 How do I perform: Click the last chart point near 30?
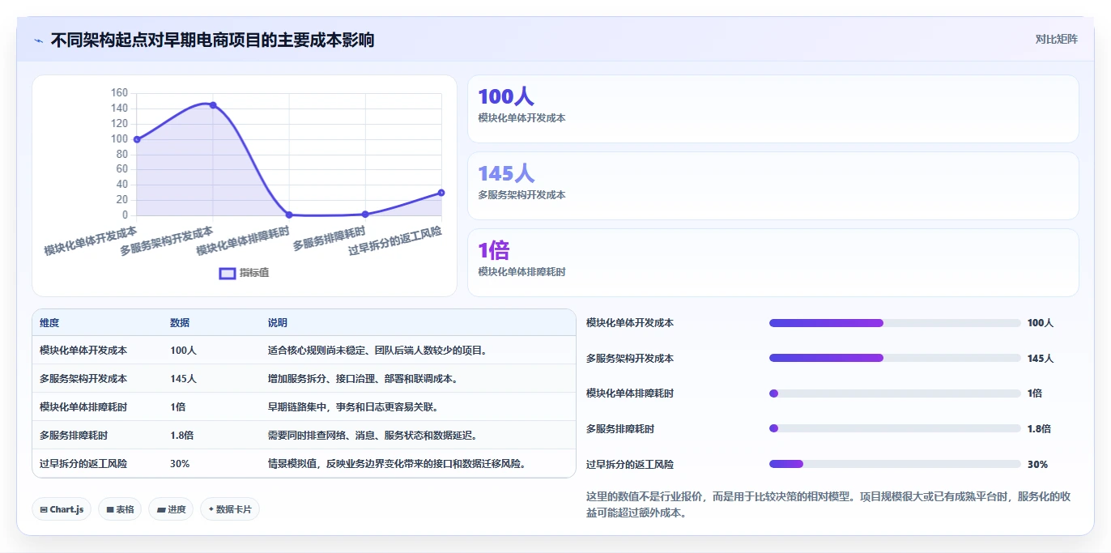pyautogui.click(x=441, y=193)
